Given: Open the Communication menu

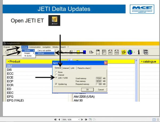Looking at the screenshot, I should click(x=35, y=47).
